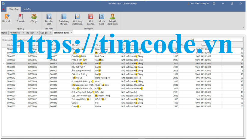The width and height of the screenshot is (247, 140).
Task: Open the Trả sách ribbon button
Action: click(21, 18)
